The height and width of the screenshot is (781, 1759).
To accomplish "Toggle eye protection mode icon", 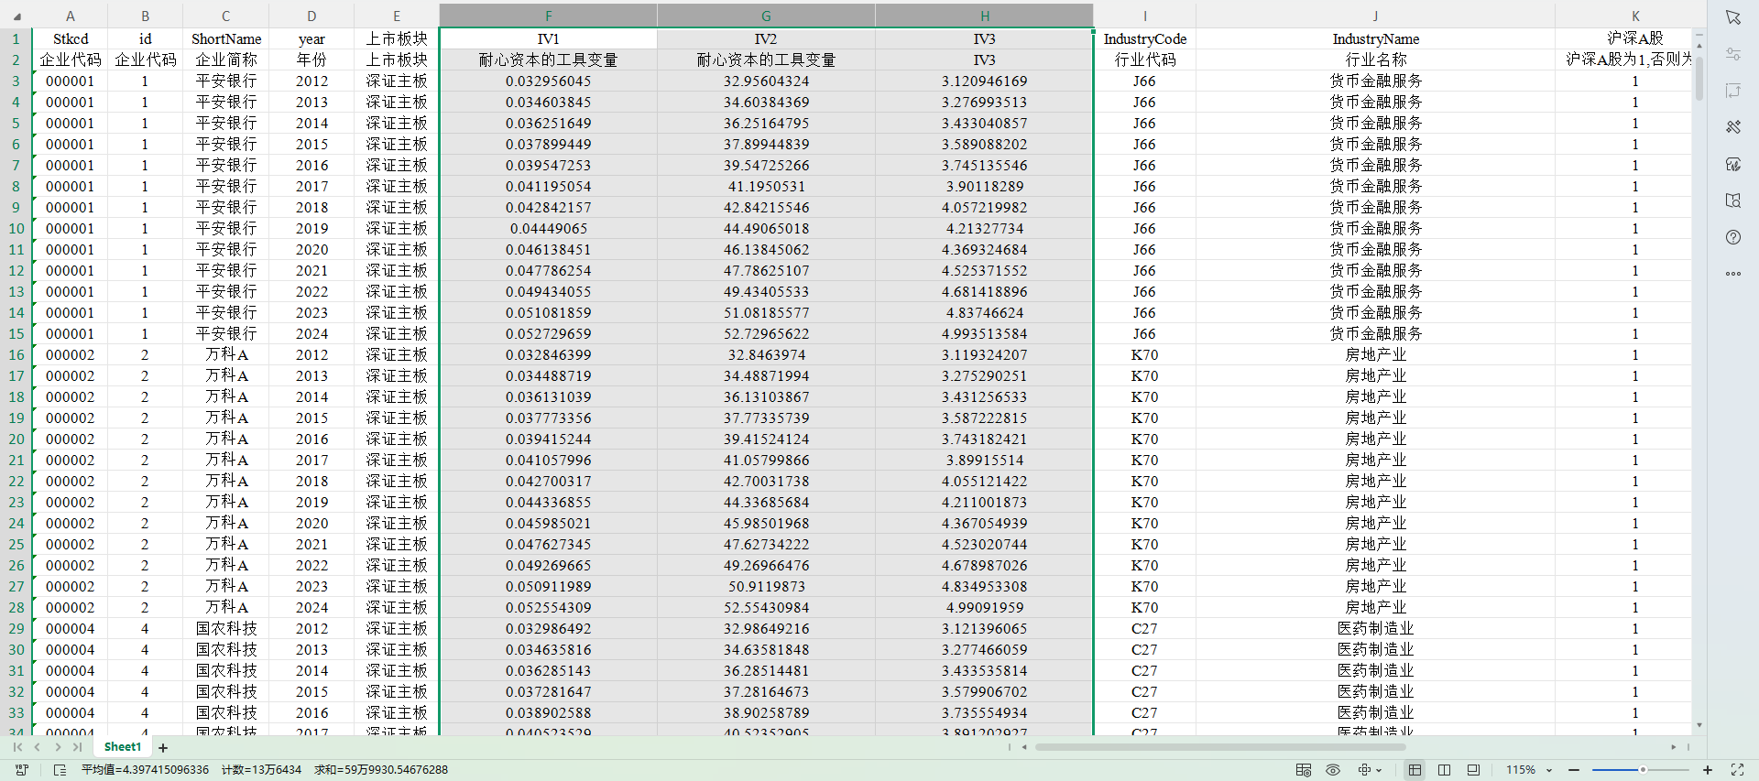I will tap(1333, 770).
